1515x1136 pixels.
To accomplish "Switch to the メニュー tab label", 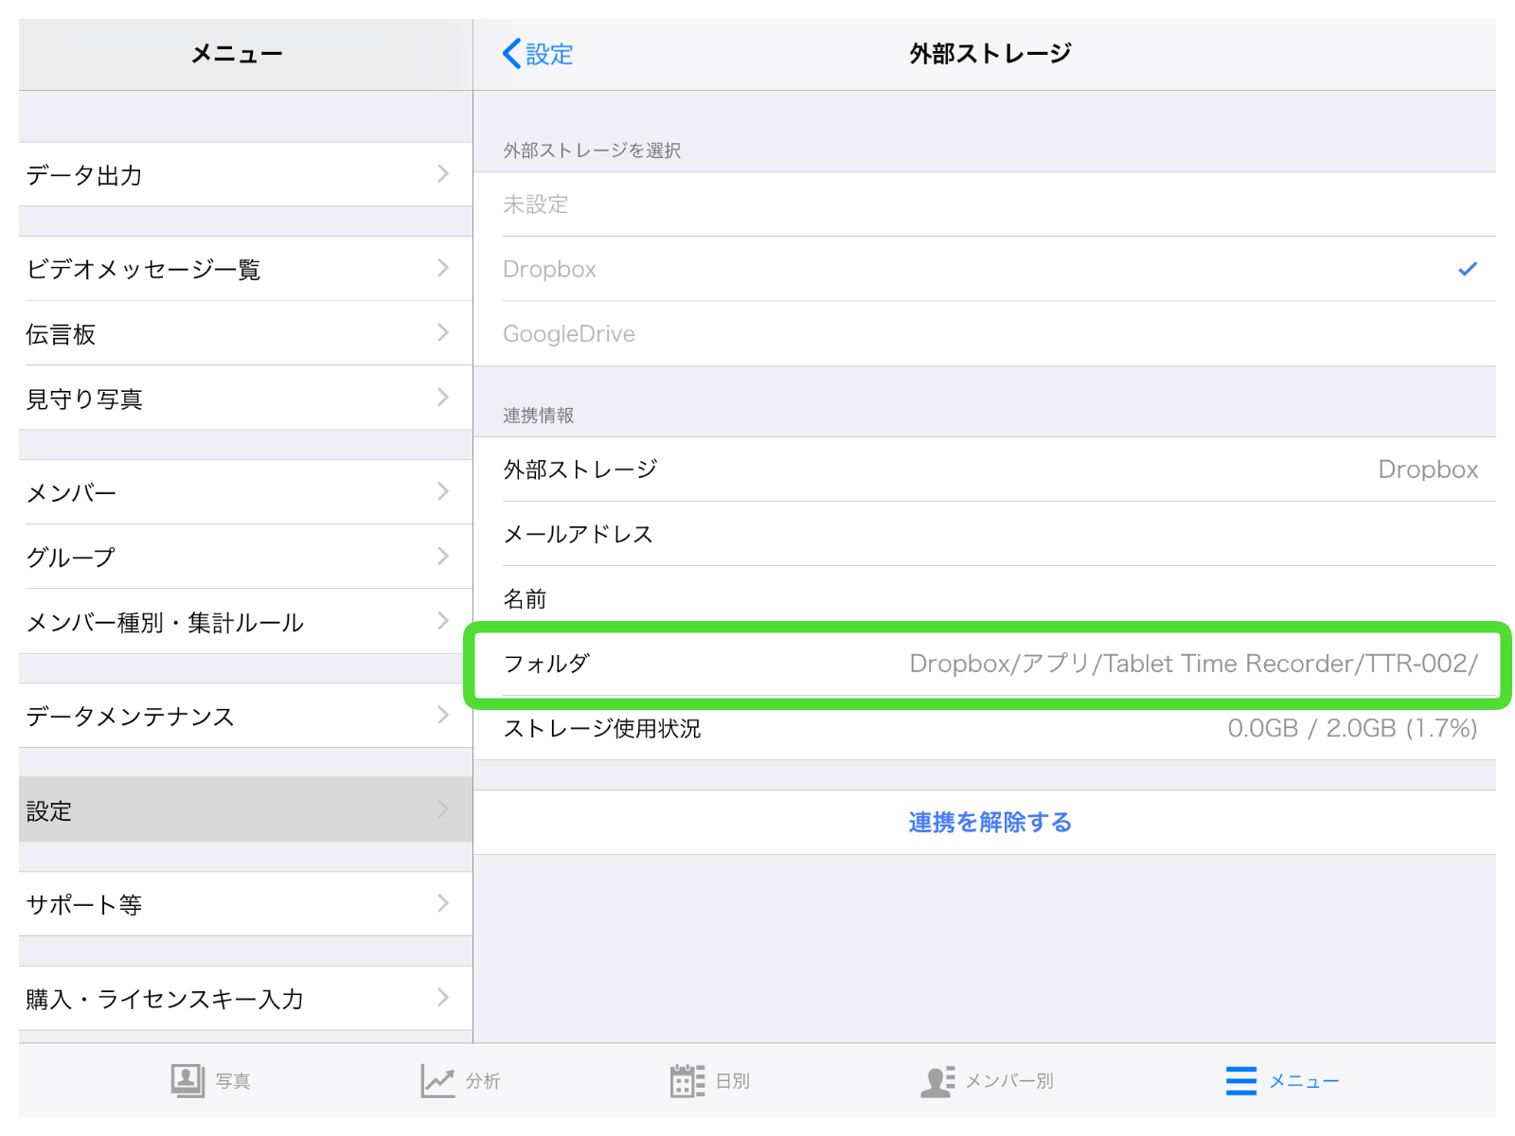I will tap(1304, 1081).
